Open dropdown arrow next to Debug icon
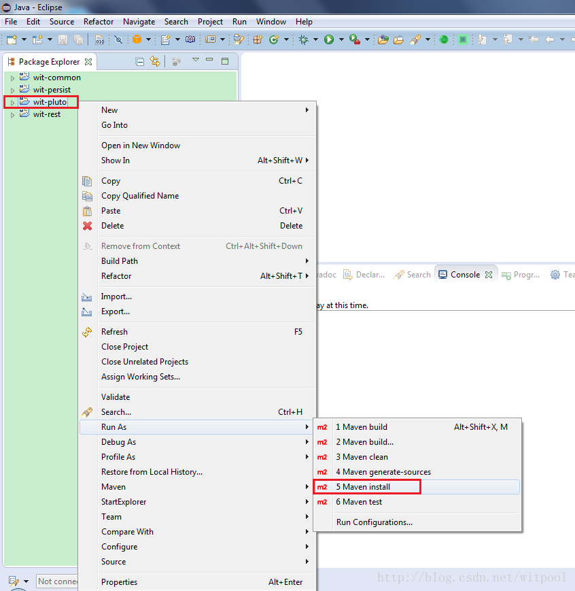This screenshot has height=591, width=575. (316, 39)
